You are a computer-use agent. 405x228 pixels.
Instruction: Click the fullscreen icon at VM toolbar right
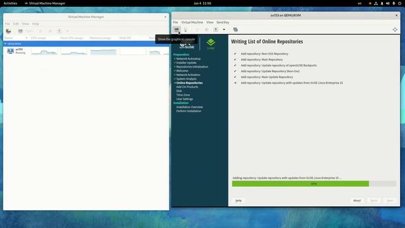[x=395, y=30]
